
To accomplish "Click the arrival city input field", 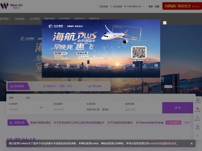I will [x=67, y=109].
